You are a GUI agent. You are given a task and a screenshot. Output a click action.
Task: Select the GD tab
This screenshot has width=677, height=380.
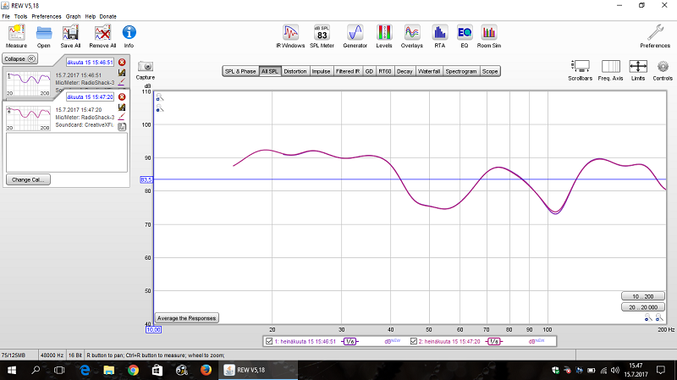tap(369, 71)
